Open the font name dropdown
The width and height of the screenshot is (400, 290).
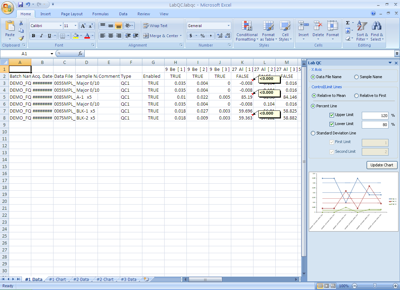pyautogui.click(x=60, y=26)
